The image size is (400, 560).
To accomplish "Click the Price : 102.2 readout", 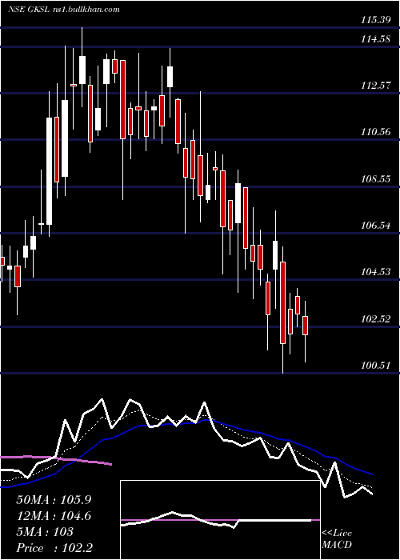I will 55,548.
